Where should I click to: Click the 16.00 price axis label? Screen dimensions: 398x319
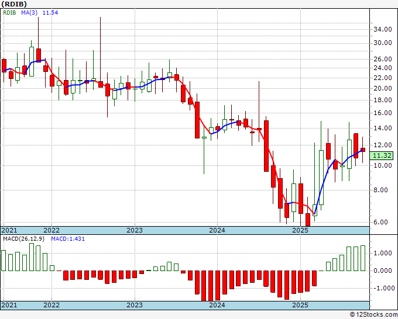click(x=383, y=113)
